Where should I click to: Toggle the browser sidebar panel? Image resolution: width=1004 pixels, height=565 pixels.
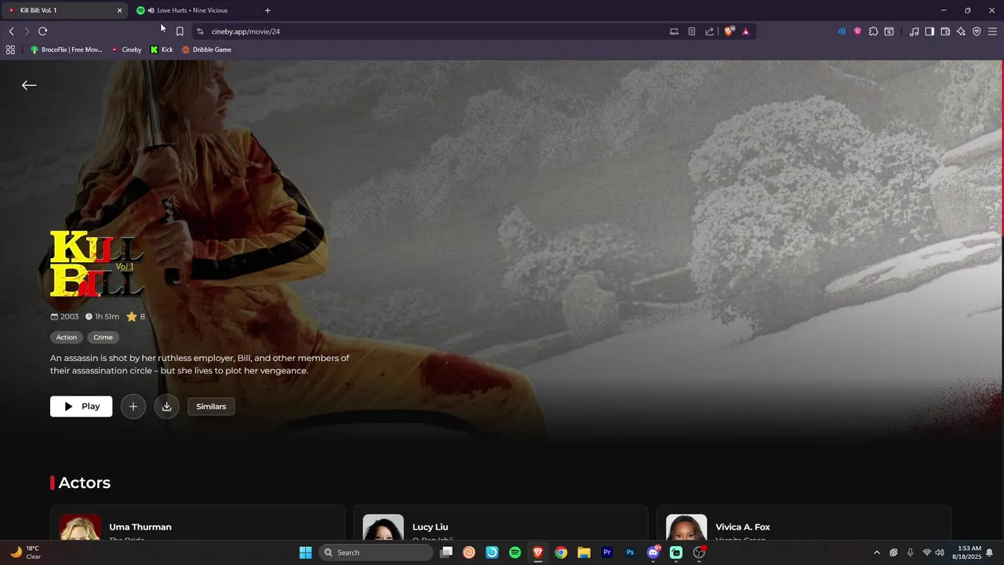pos(929,31)
